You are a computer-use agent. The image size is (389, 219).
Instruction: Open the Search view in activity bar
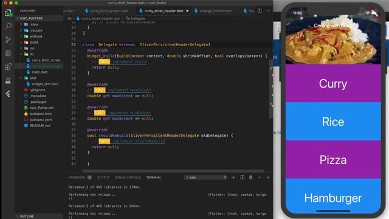pyautogui.click(x=8, y=26)
